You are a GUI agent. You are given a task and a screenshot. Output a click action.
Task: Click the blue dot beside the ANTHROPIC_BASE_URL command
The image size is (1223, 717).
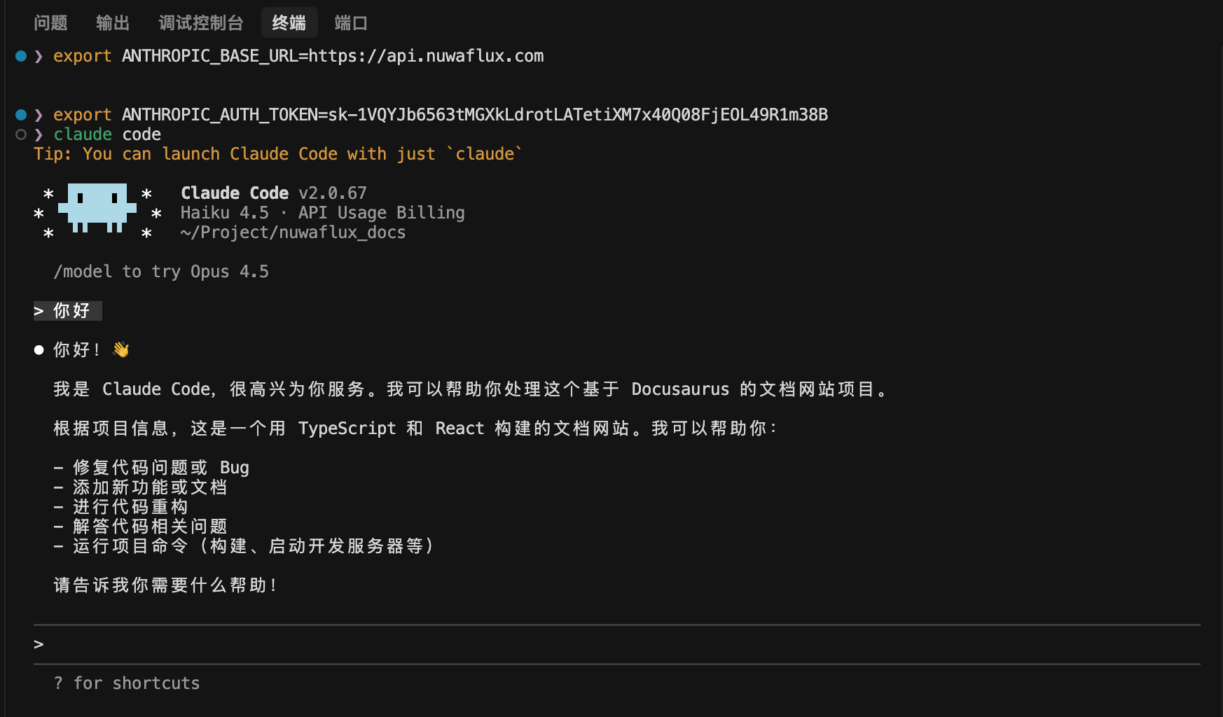tap(20, 56)
